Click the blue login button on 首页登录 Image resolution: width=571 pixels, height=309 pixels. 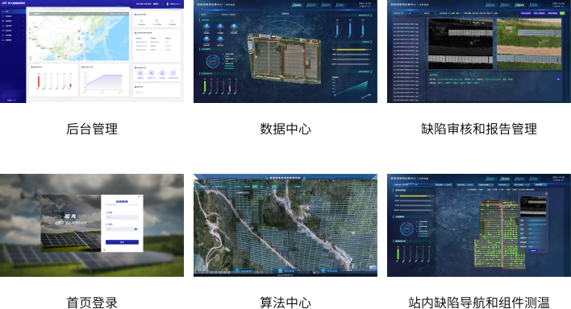point(122,241)
